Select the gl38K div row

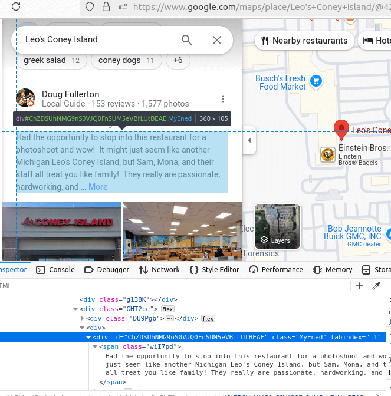[x=193, y=299]
